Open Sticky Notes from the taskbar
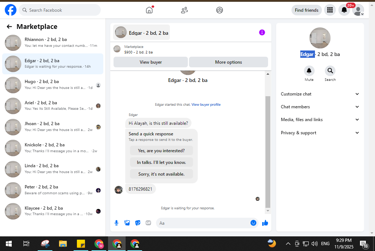Image resolution: width=375 pixels, height=251 pixels. click(81, 244)
